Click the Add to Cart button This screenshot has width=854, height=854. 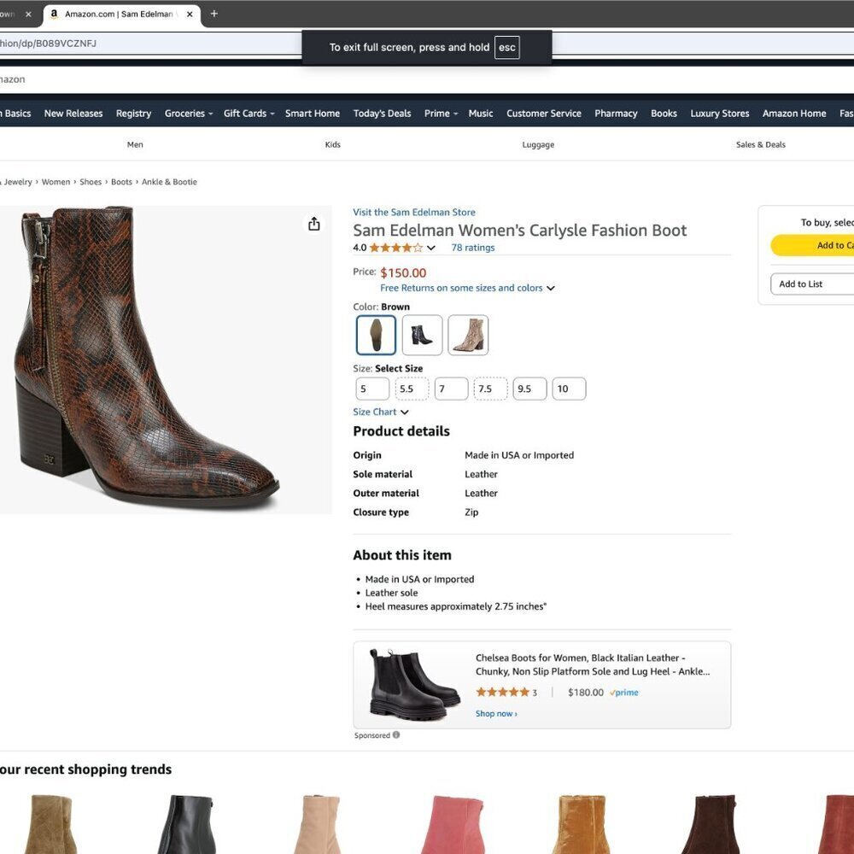point(812,245)
